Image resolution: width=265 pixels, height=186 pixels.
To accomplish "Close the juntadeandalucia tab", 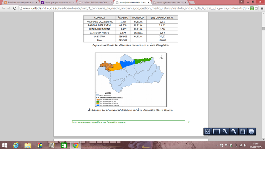I will pyautogui.click(x=148, y=3).
